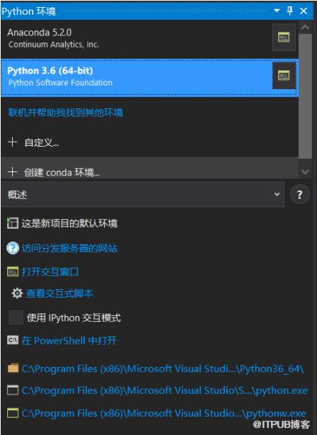Open the 概述 view dropdown

pyautogui.click(x=143, y=194)
